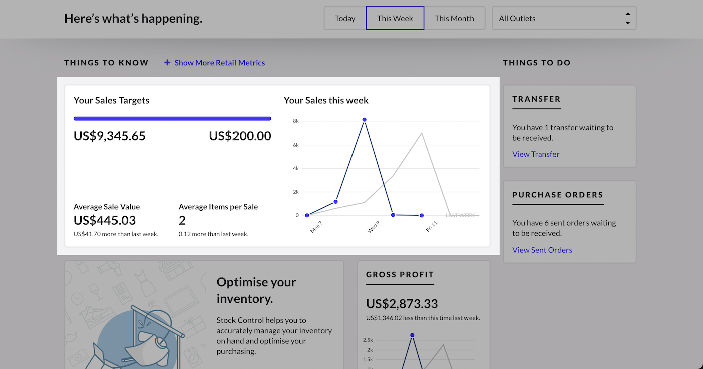Click the up/down arrows on outlet selector
The width and height of the screenshot is (703, 369).
(627, 18)
